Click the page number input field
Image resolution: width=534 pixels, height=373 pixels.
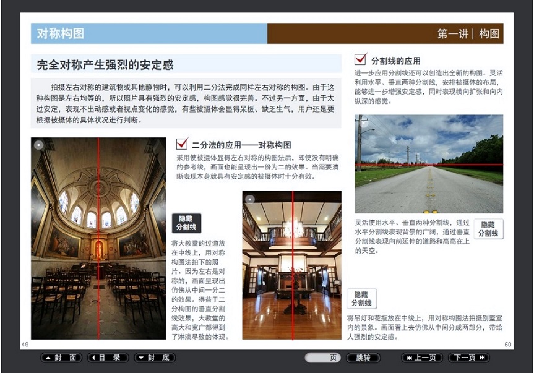click(324, 358)
